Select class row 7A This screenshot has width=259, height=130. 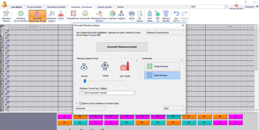6,109
